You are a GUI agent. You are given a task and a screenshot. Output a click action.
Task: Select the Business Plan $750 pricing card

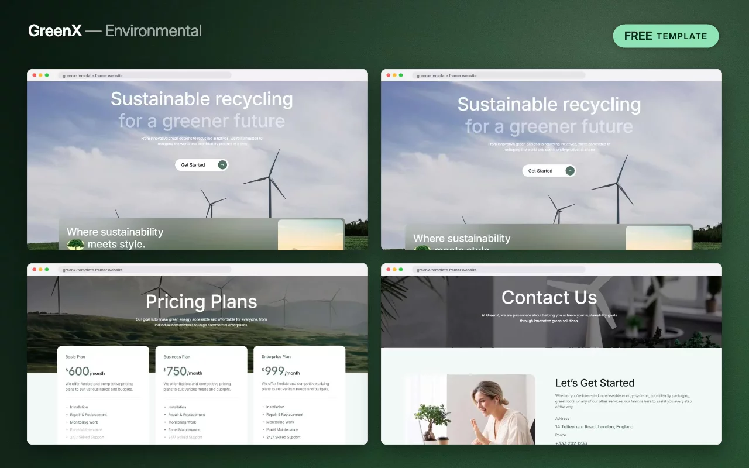pos(201,395)
